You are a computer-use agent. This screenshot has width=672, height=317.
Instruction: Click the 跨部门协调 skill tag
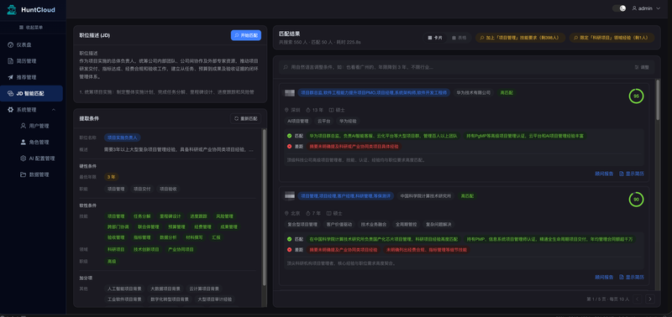point(118,226)
